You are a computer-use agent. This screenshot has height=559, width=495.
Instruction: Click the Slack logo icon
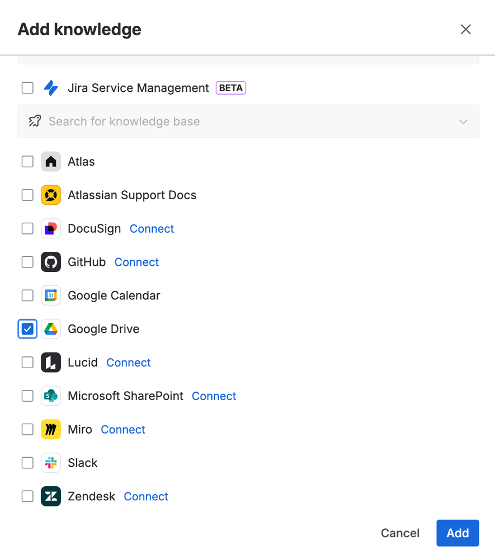click(51, 463)
